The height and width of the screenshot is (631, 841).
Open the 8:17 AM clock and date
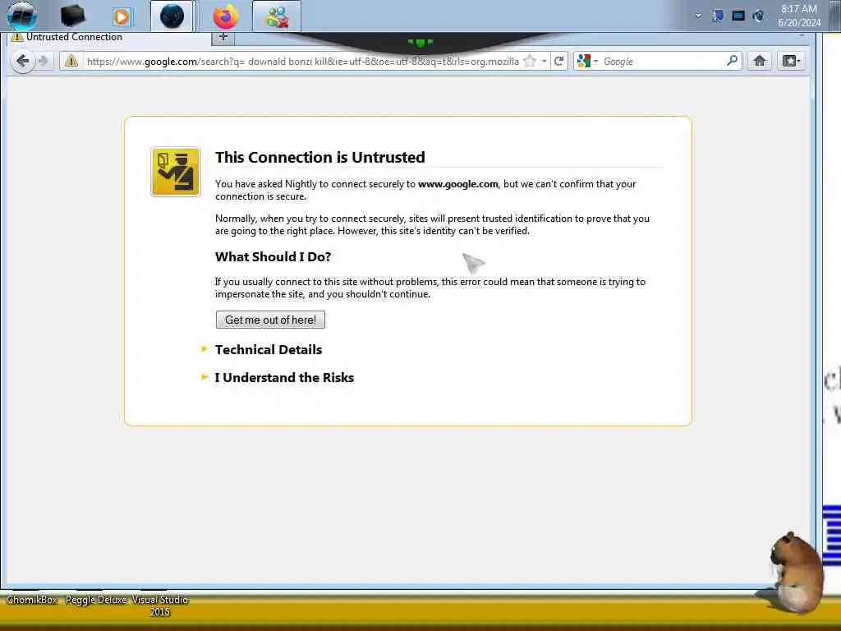click(799, 16)
